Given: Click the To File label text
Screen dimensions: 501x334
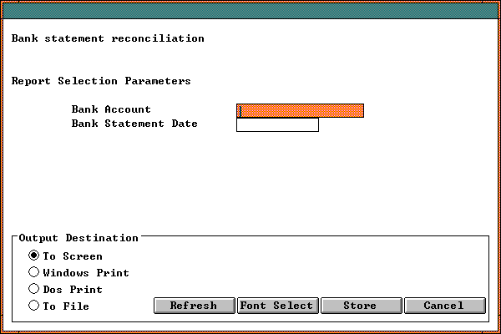Looking at the screenshot, I should [66, 306].
